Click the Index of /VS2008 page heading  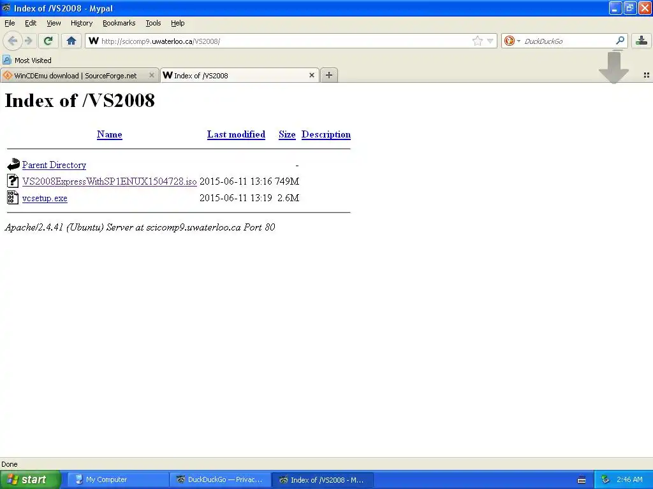tap(80, 100)
